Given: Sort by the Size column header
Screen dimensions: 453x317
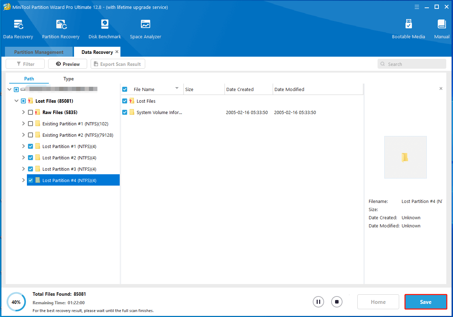Looking at the screenshot, I should (x=204, y=89).
